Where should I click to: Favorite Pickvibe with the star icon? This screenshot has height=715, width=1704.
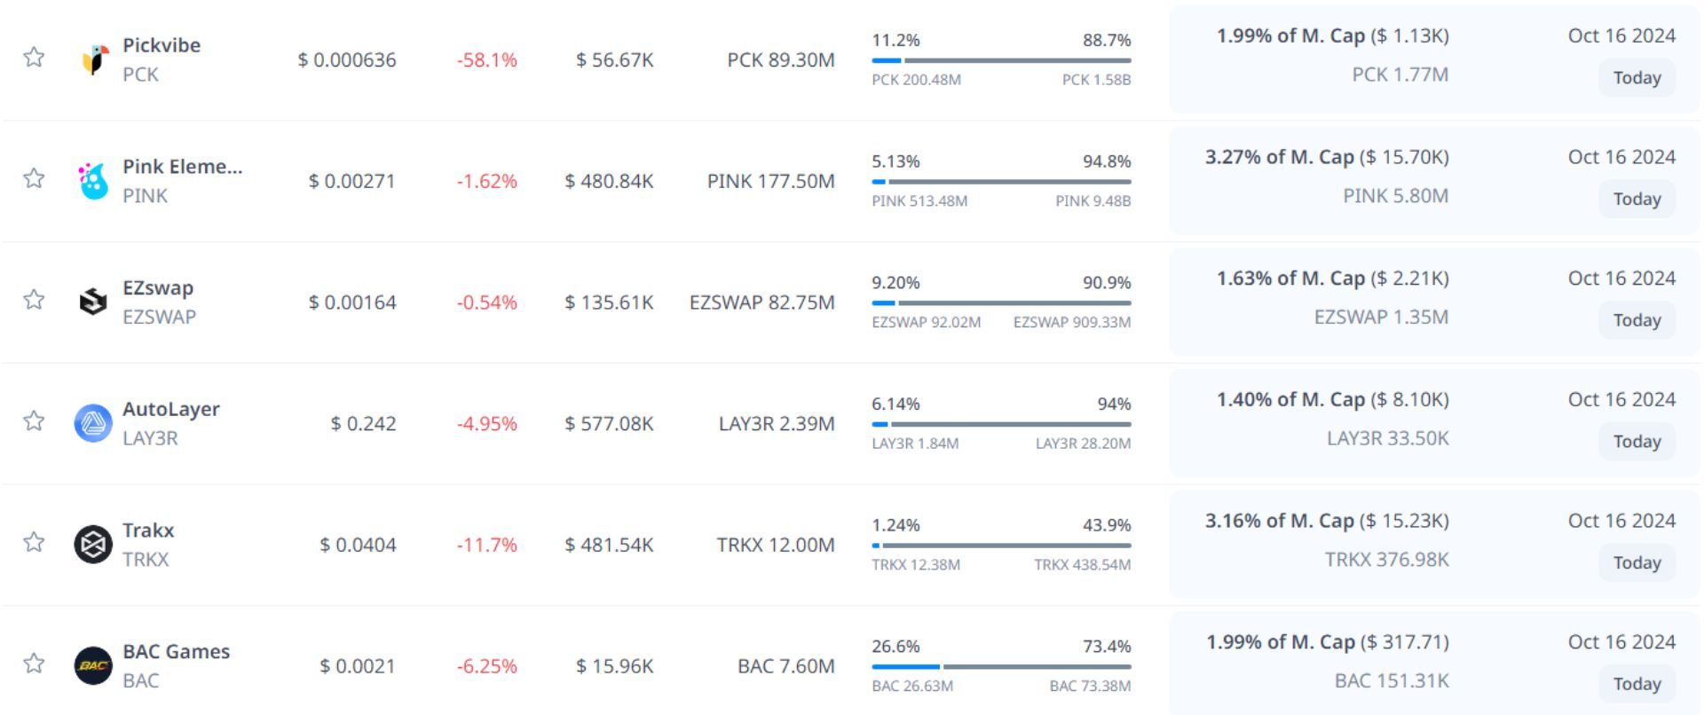(x=34, y=58)
